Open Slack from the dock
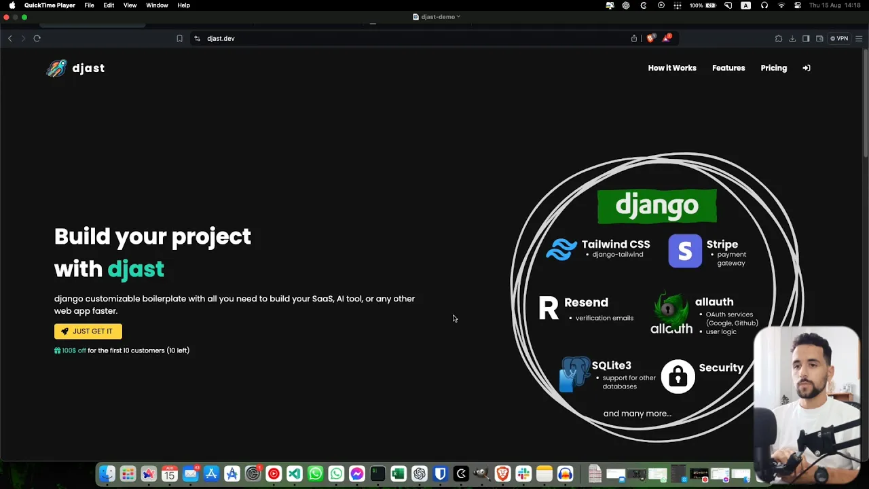Image resolution: width=869 pixels, height=489 pixels. pos(523,474)
